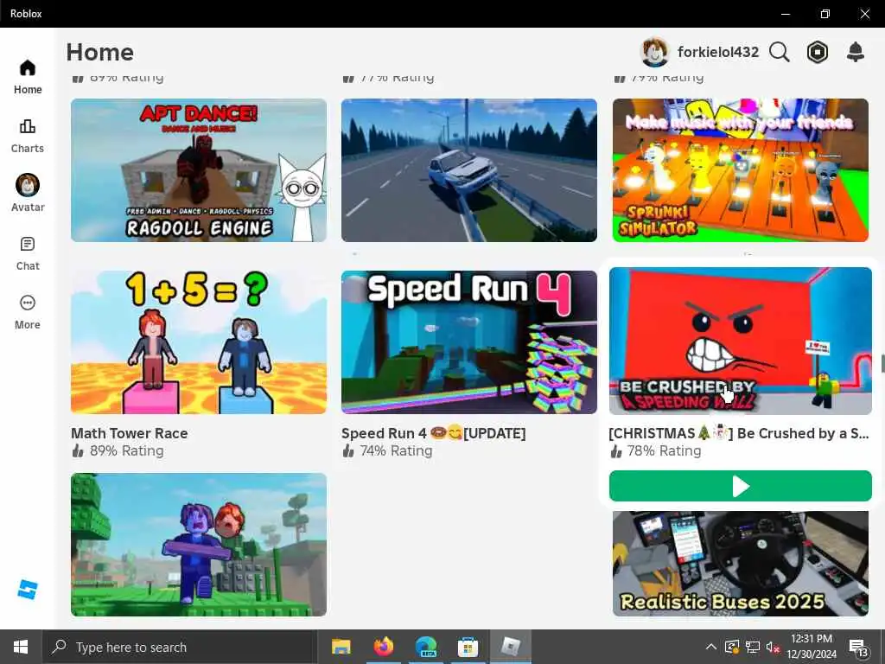Open the highway car crash game thumbnail
Image resolution: width=885 pixels, height=664 pixels.
(469, 170)
